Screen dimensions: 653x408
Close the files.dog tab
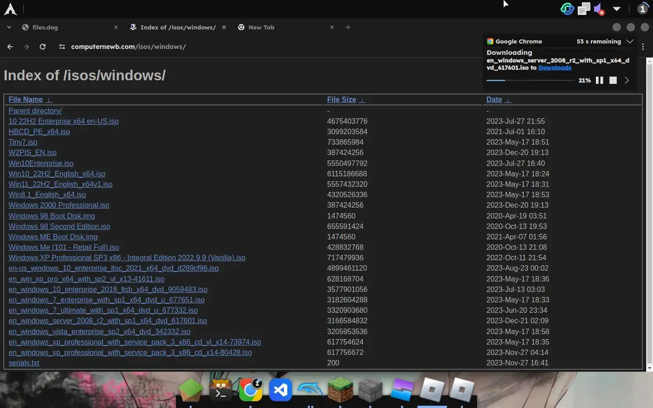(116, 27)
